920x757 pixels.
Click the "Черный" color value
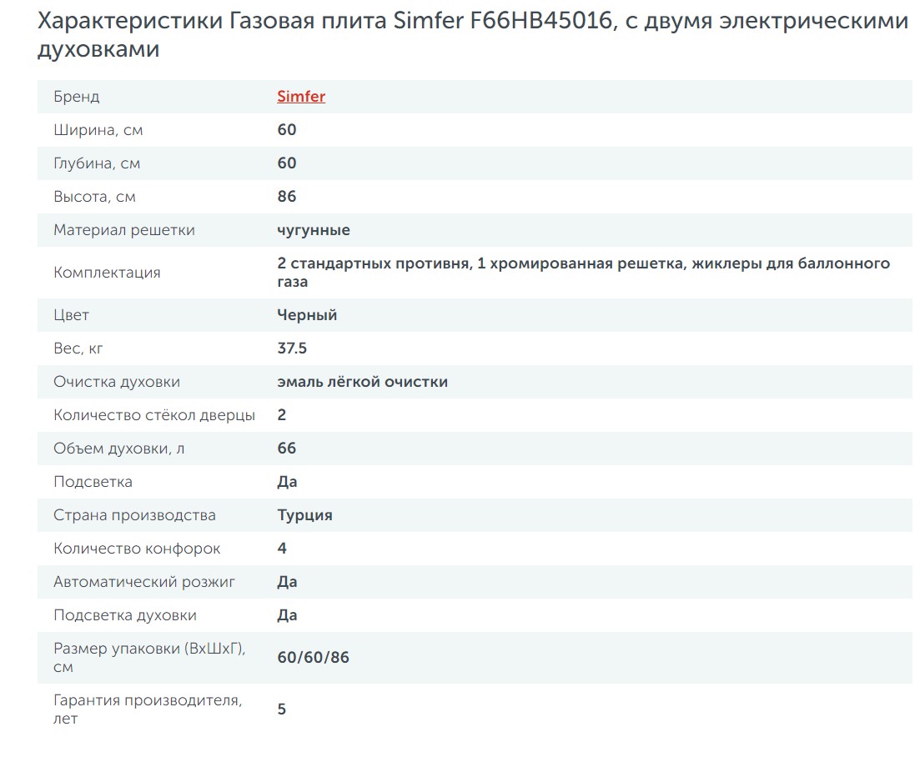point(307,315)
